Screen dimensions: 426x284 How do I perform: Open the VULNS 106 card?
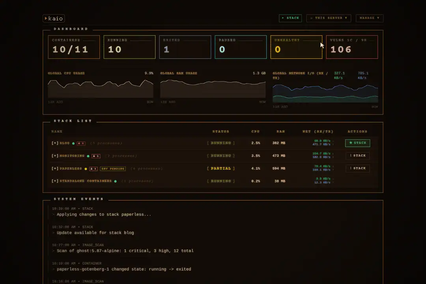352,47
